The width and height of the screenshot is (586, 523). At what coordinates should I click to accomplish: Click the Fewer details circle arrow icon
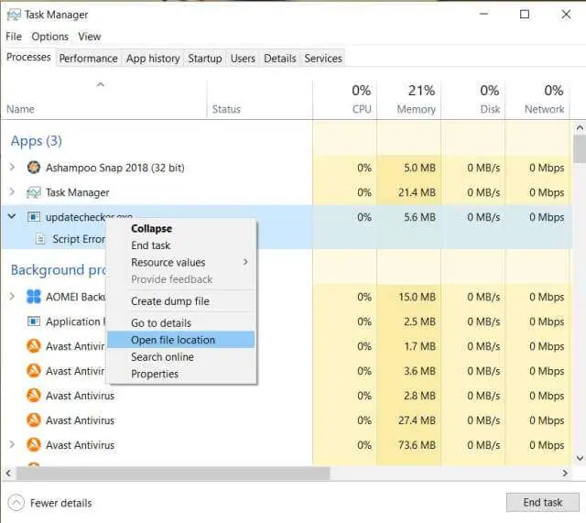(x=16, y=503)
